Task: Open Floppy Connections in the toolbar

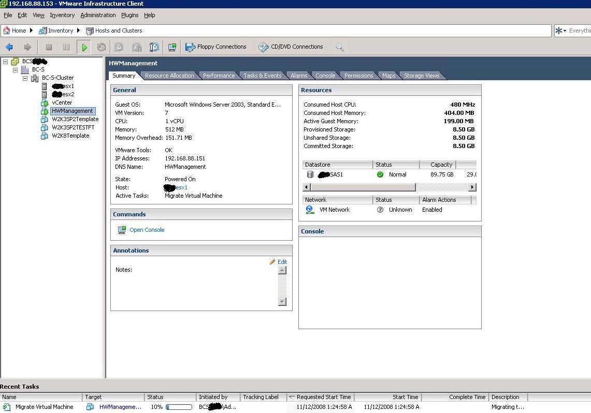Action: [215, 47]
